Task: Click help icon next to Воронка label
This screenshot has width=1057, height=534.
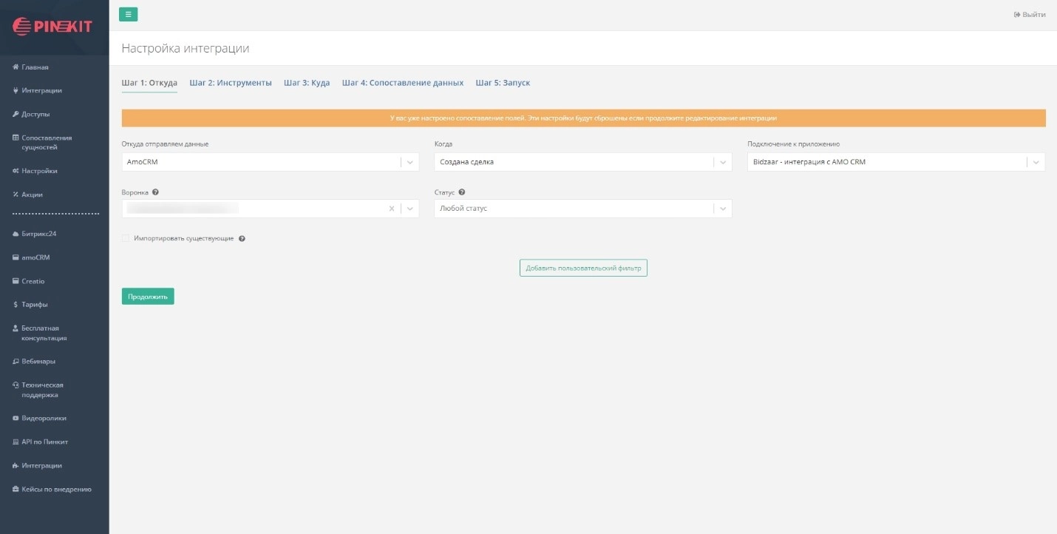Action: point(155,192)
